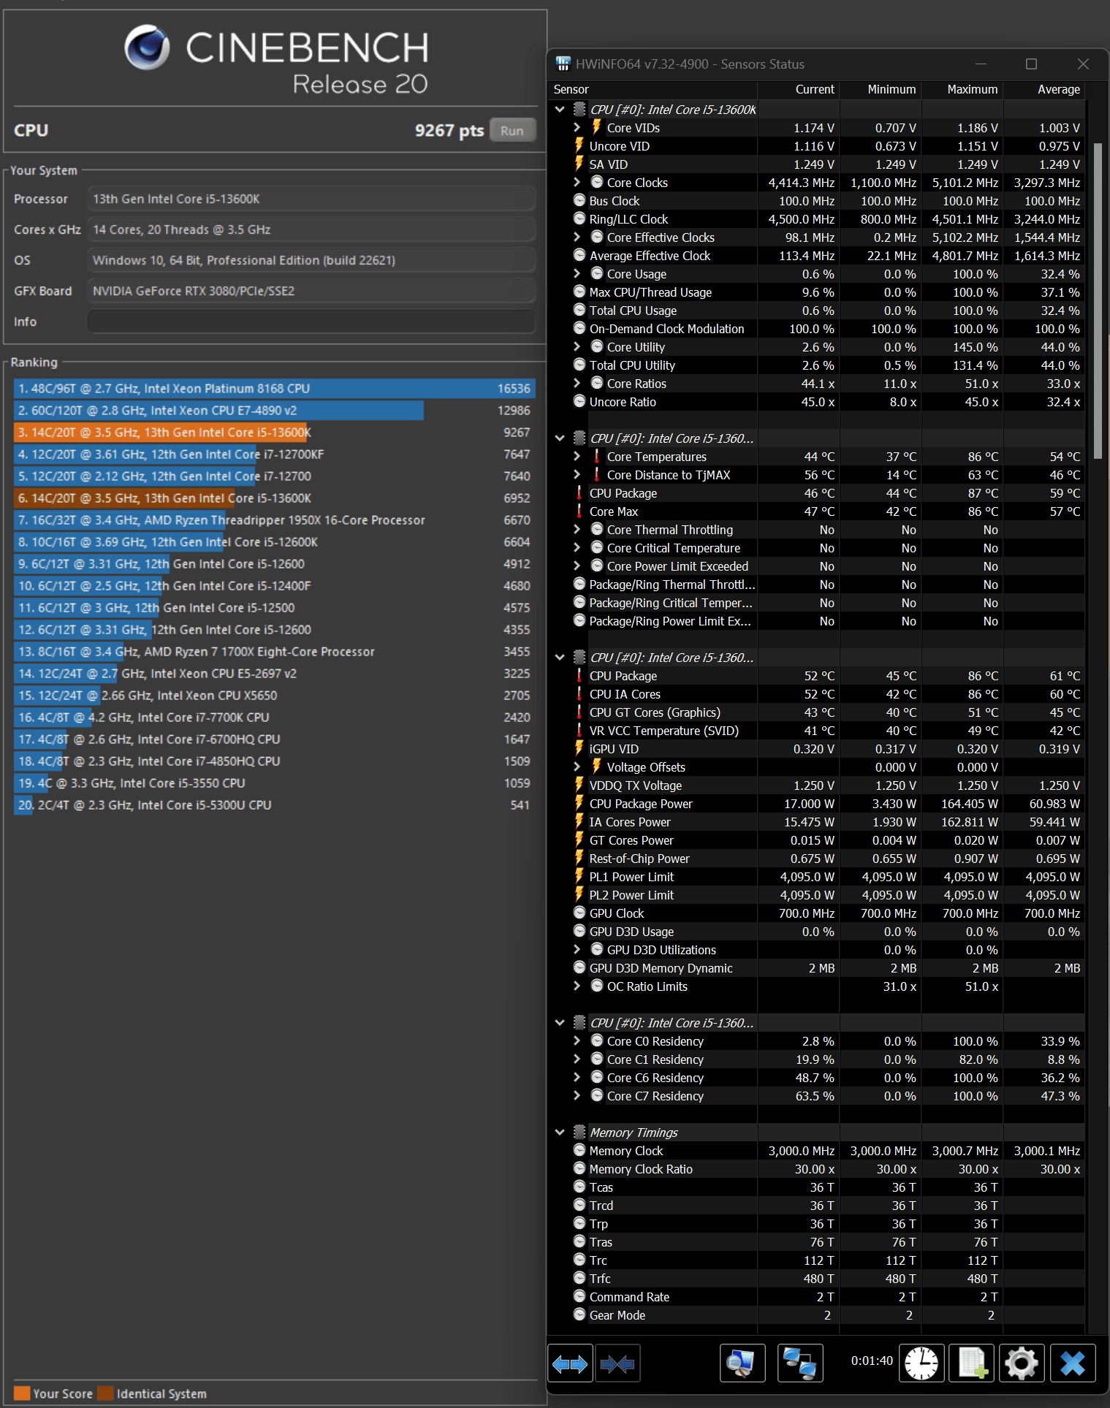
Task: Click the Tcas circle icon
Action: 579,1187
